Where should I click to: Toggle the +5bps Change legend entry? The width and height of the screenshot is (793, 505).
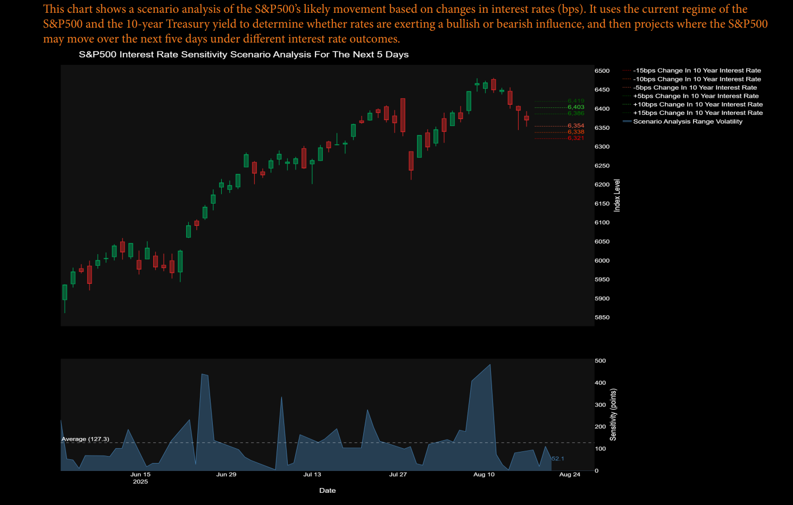tap(691, 96)
